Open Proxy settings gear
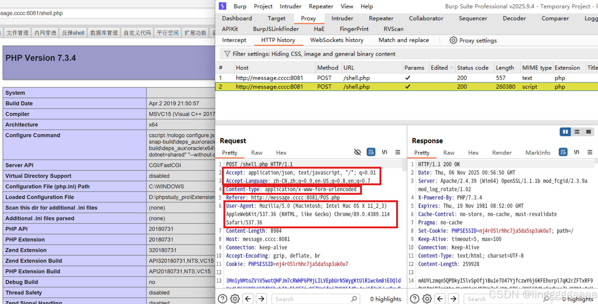The height and width of the screenshot is (304, 598). [x=453, y=40]
